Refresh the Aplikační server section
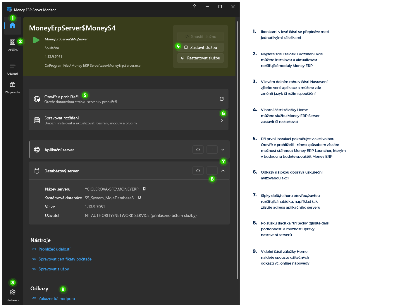This screenshot has width=394, height=307. pos(198,150)
